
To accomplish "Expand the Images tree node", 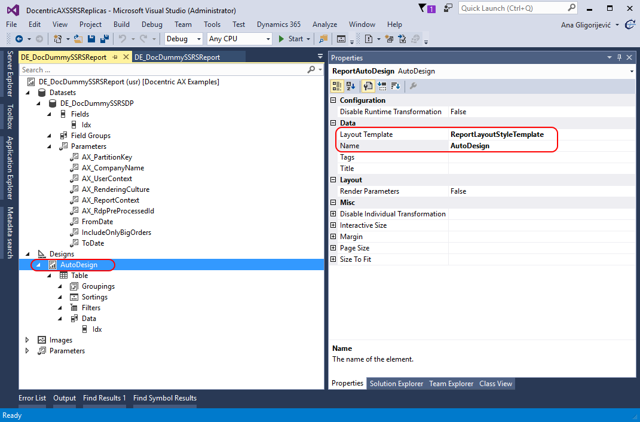I will (27, 340).
